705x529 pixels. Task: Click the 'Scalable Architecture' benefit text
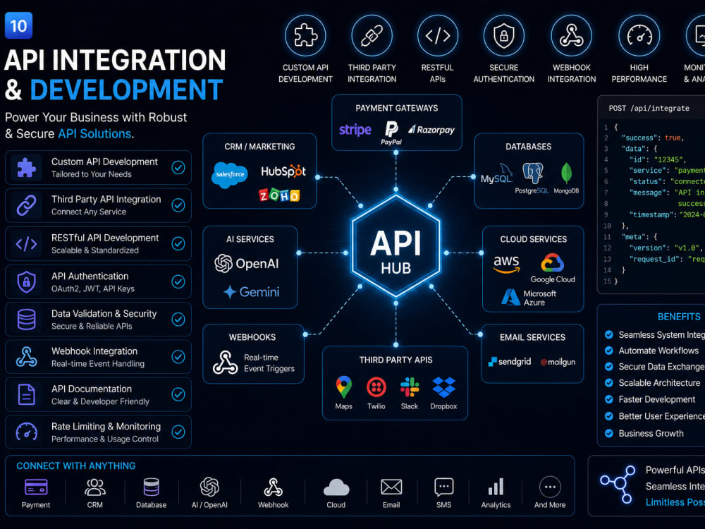coord(659,383)
